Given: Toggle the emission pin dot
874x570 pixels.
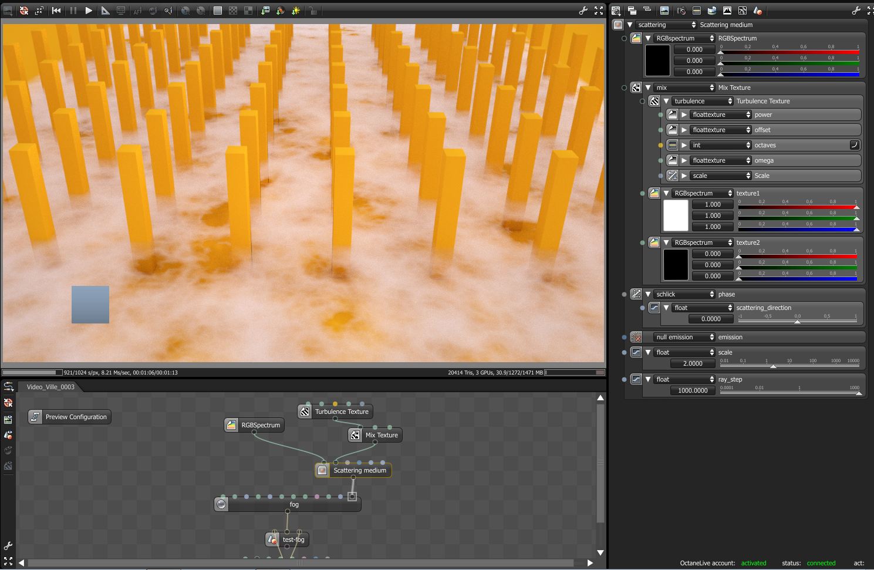Looking at the screenshot, I should pyautogui.click(x=624, y=337).
